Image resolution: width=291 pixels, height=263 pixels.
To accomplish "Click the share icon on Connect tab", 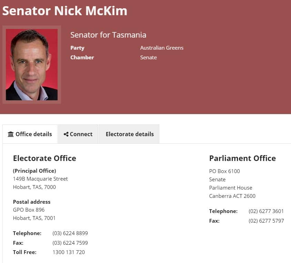I will pos(66,134).
